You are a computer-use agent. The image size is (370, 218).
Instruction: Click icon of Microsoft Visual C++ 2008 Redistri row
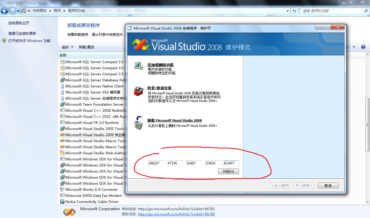click(x=62, y=111)
